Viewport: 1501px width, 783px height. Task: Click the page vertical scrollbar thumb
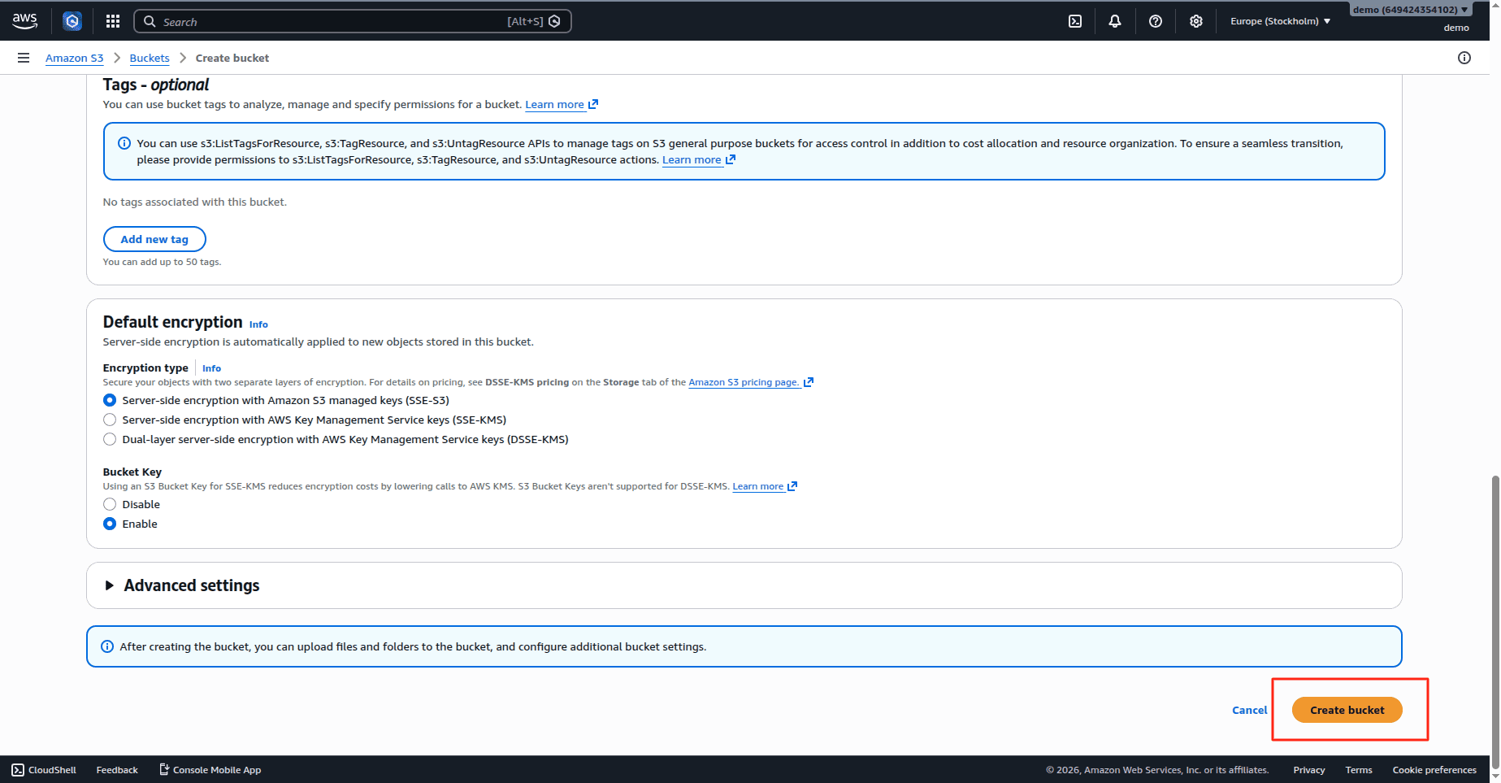pos(1495,620)
